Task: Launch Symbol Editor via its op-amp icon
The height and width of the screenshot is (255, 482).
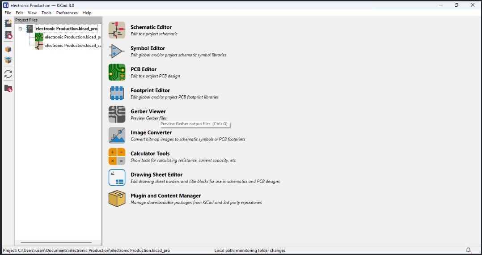Action: [117, 51]
